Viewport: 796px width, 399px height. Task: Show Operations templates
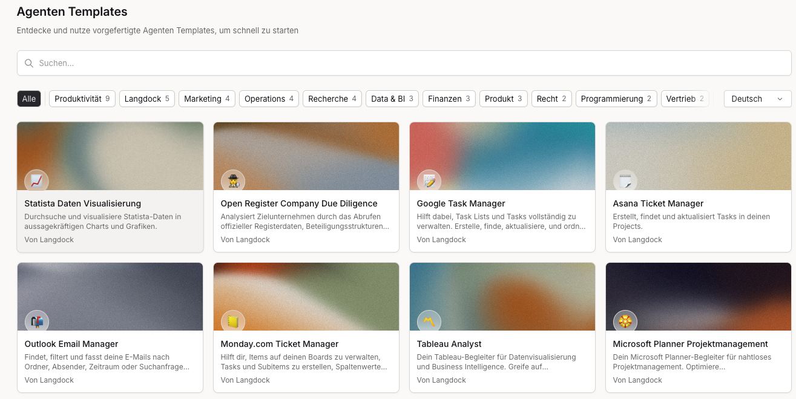coord(269,99)
